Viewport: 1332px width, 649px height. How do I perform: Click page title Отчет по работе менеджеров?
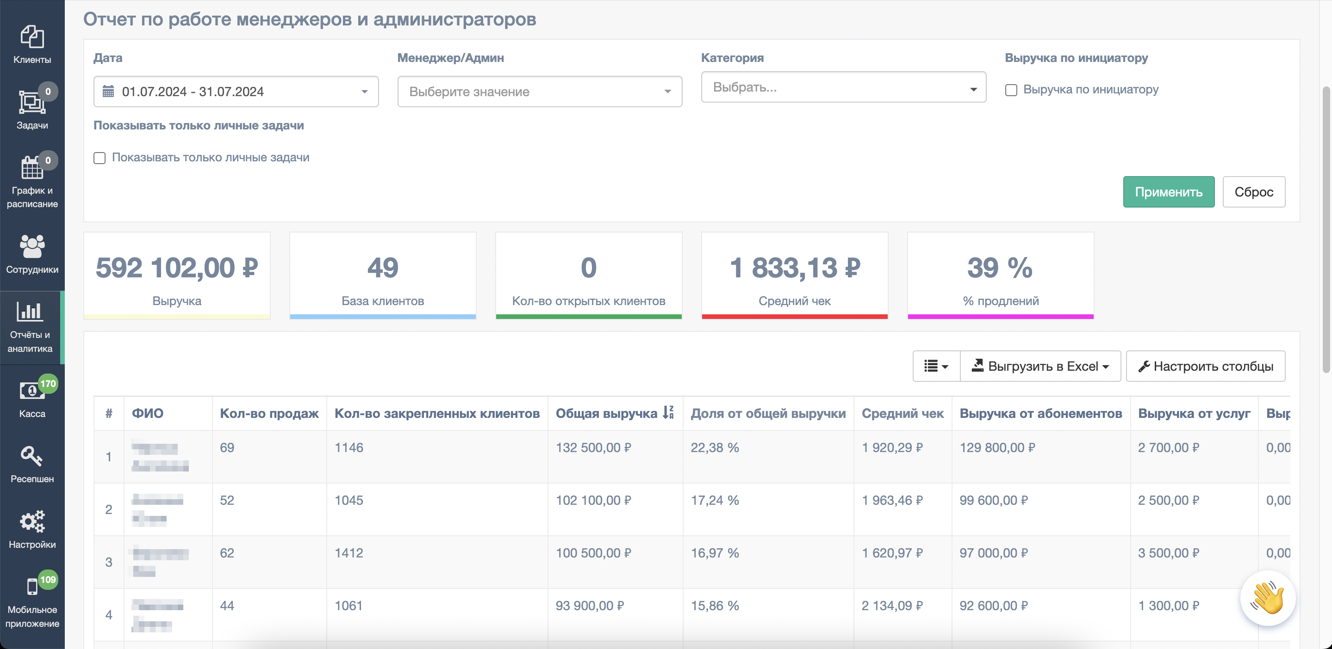[x=309, y=19]
